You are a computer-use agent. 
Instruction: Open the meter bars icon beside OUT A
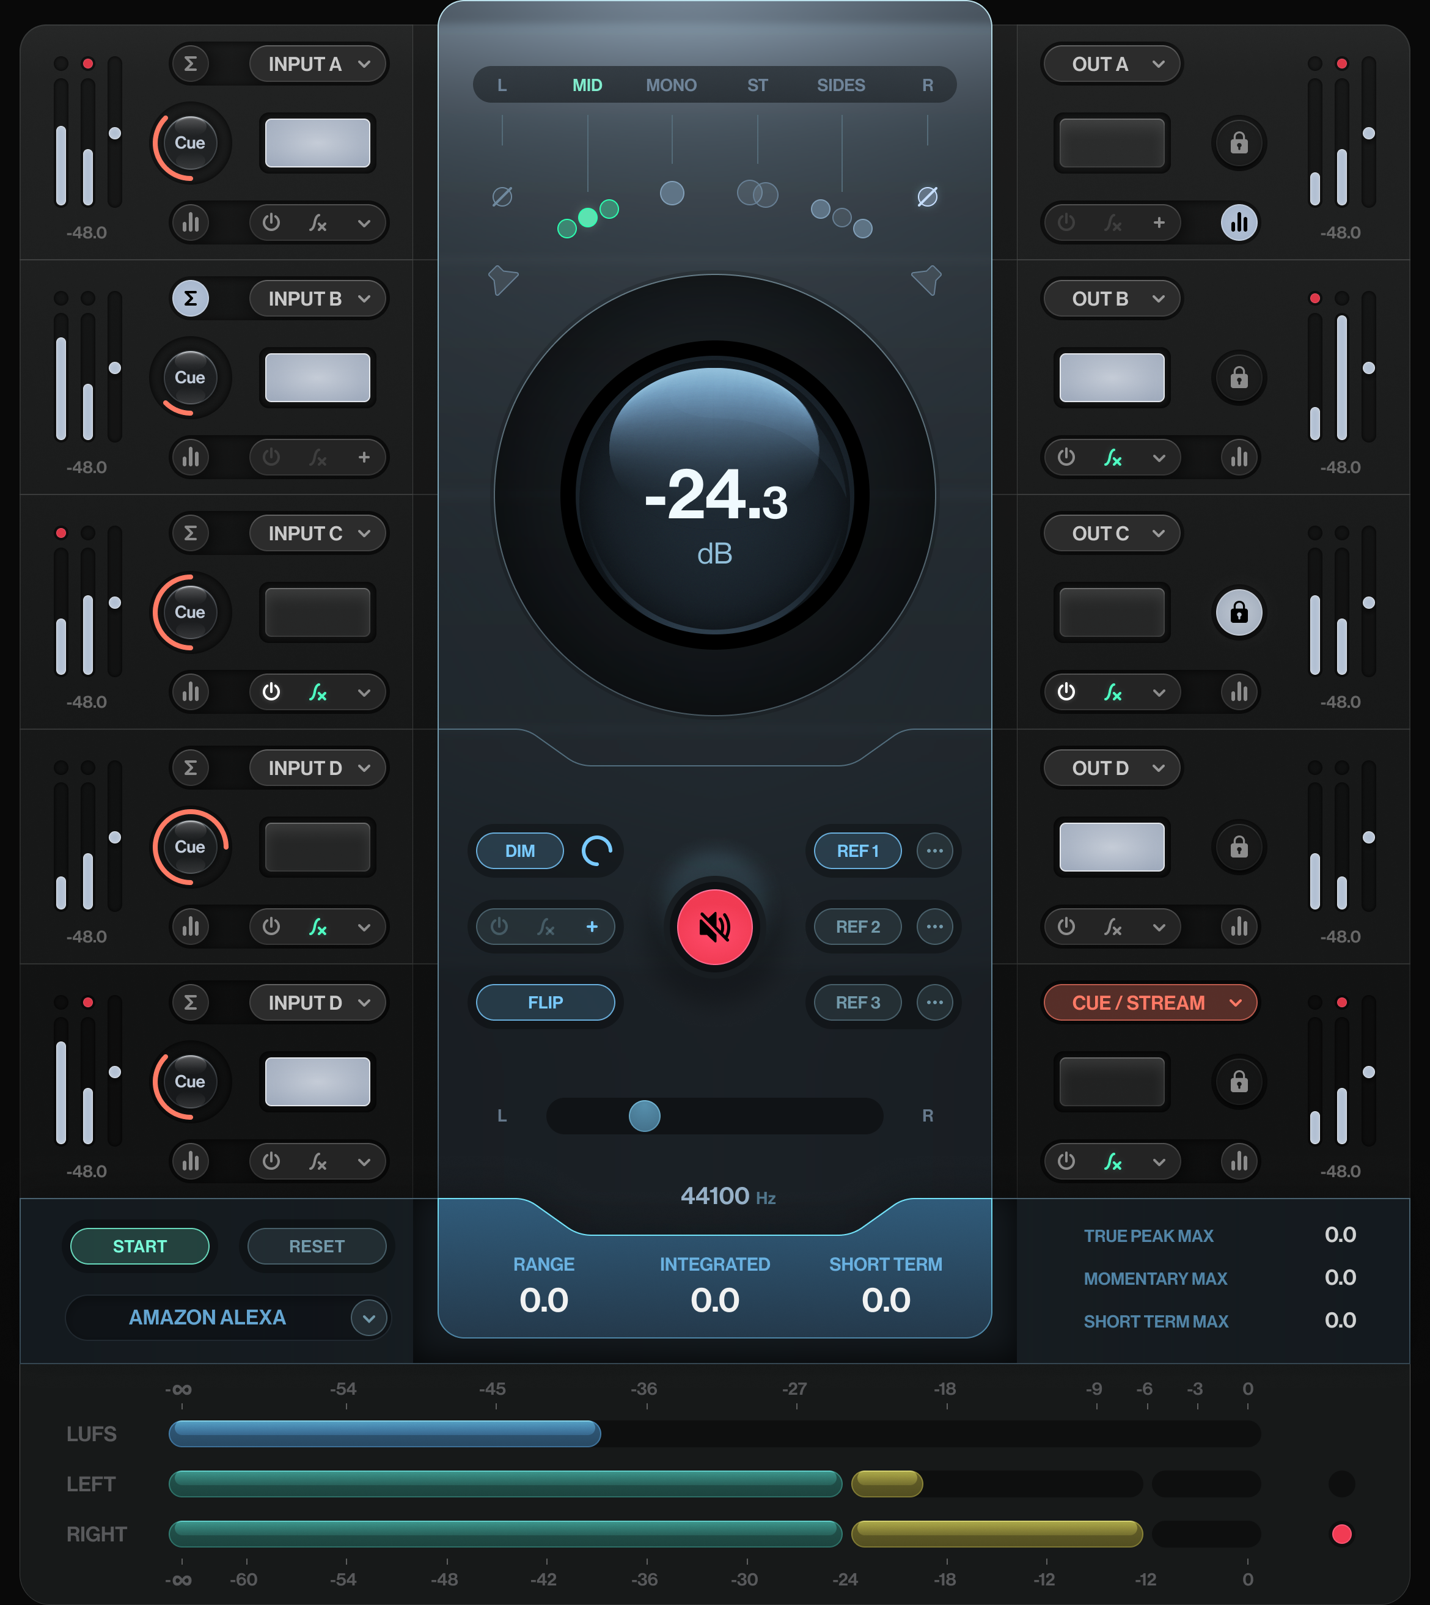(1238, 222)
